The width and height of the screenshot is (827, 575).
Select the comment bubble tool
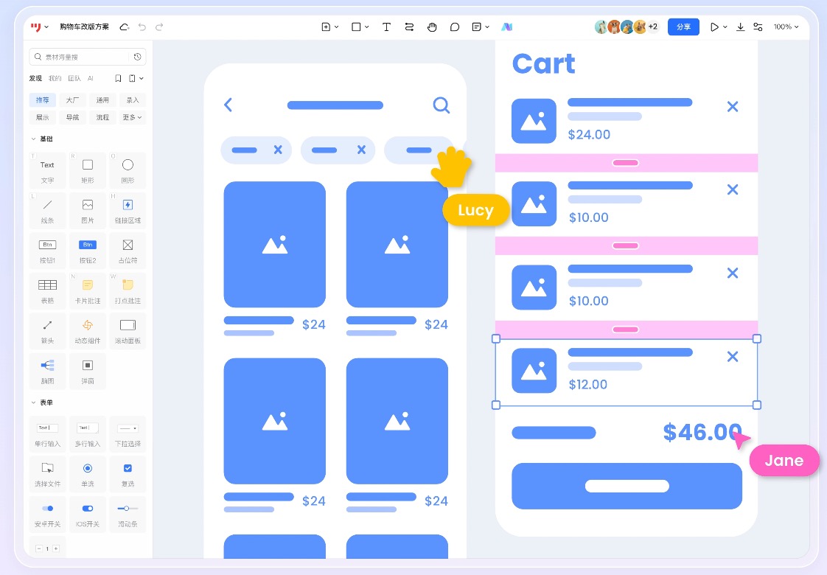point(455,27)
